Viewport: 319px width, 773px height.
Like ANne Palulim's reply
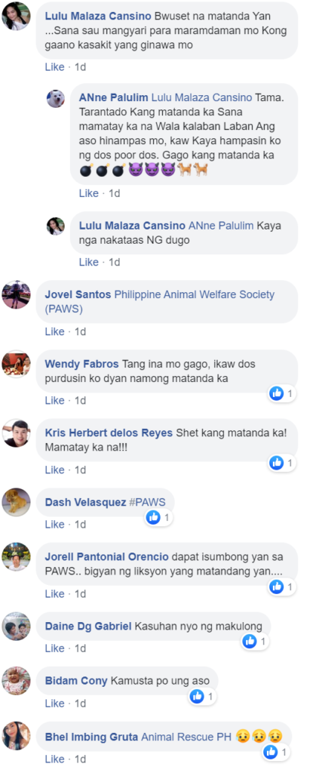tap(89, 194)
